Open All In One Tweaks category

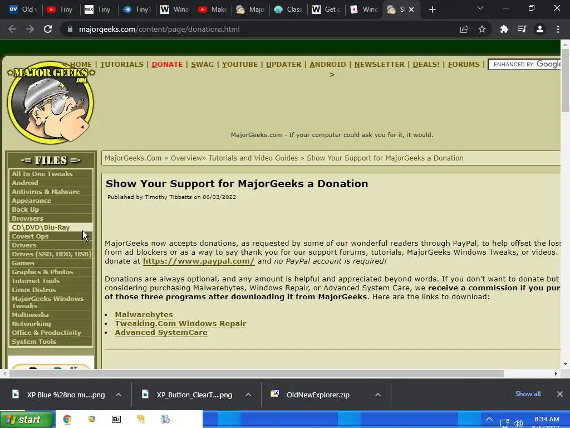click(51, 174)
